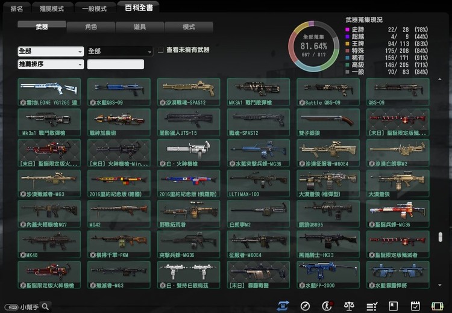Select the 大漠蒼狼 (榴彈型) weapon card
Image resolution: width=452 pixels, height=313 pixels.
tap(328, 184)
